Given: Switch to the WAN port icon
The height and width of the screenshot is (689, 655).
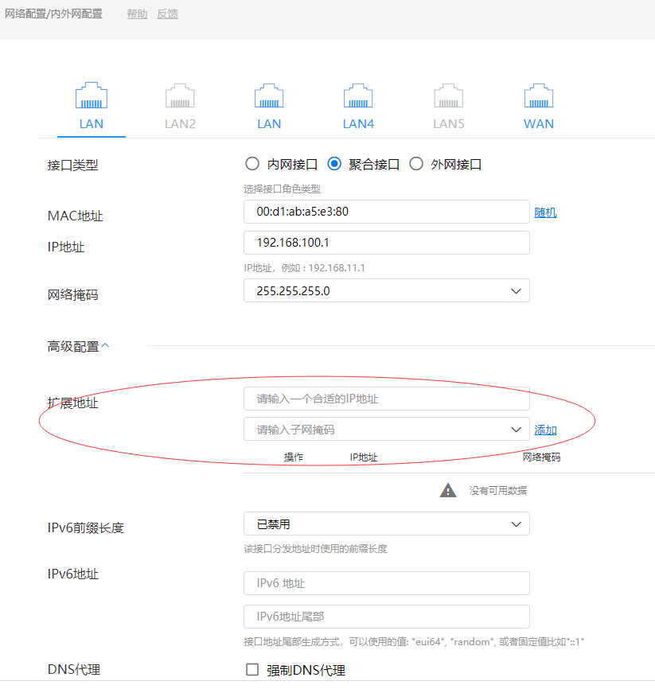Looking at the screenshot, I should pos(539,97).
